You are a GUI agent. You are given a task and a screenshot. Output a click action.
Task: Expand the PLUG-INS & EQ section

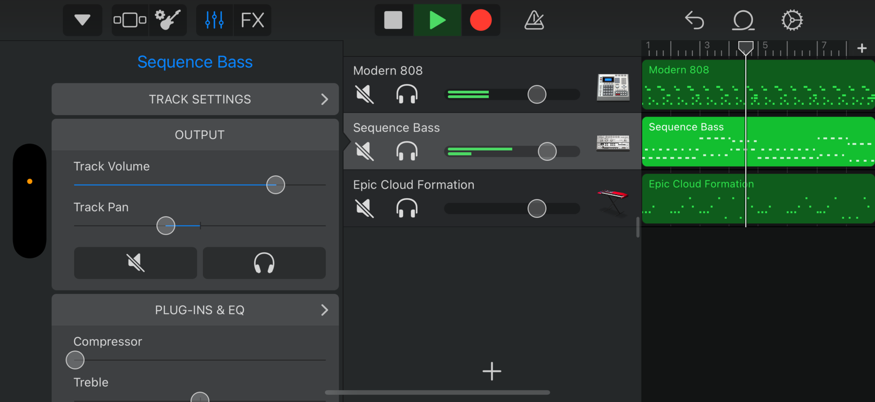tap(195, 310)
